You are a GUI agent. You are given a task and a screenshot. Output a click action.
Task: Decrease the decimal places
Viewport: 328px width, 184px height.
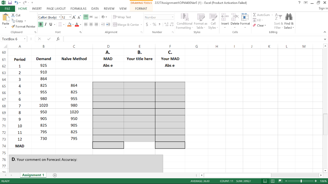coord(172,24)
